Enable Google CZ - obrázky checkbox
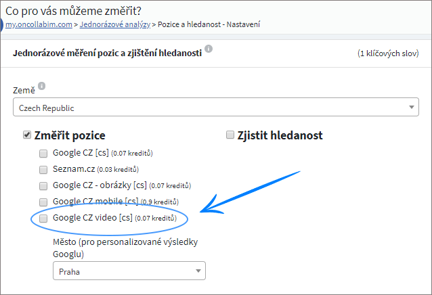The width and height of the screenshot is (432, 295). tap(43, 186)
